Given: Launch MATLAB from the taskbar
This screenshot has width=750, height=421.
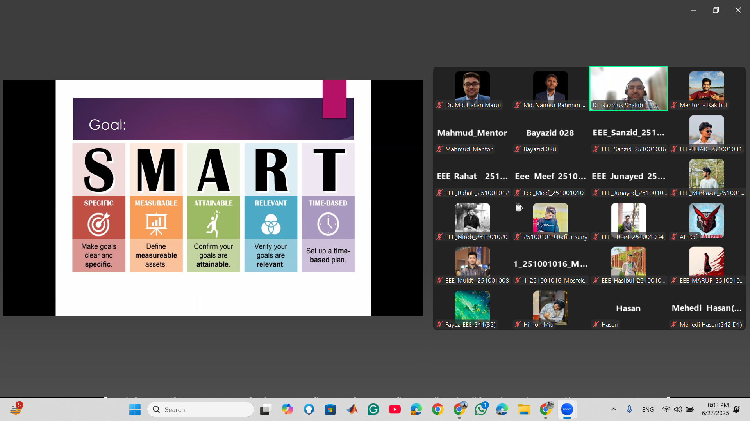Looking at the screenshot, I should click(x=352, y=409).
